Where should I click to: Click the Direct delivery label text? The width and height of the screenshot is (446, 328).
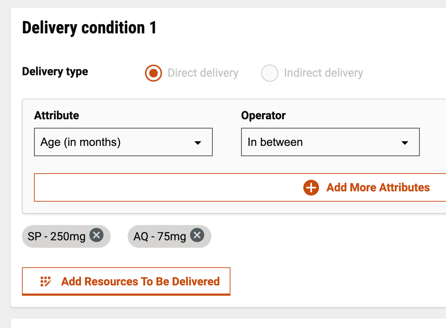[x=203, y=73]
